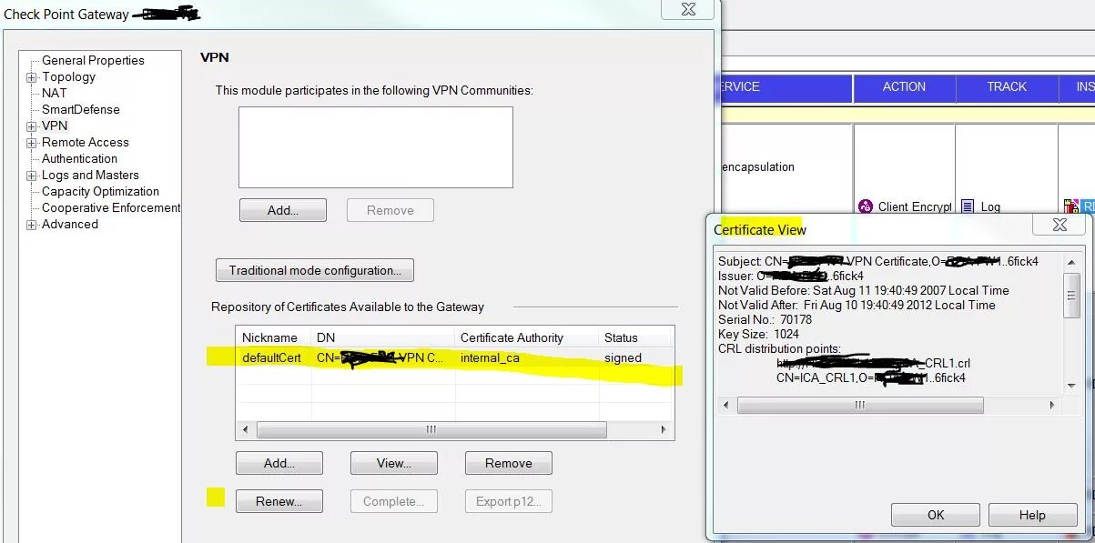The image size is (1095, 543).
Task: Select the defaultCert certificate row
Action: (x=455, y=357)
